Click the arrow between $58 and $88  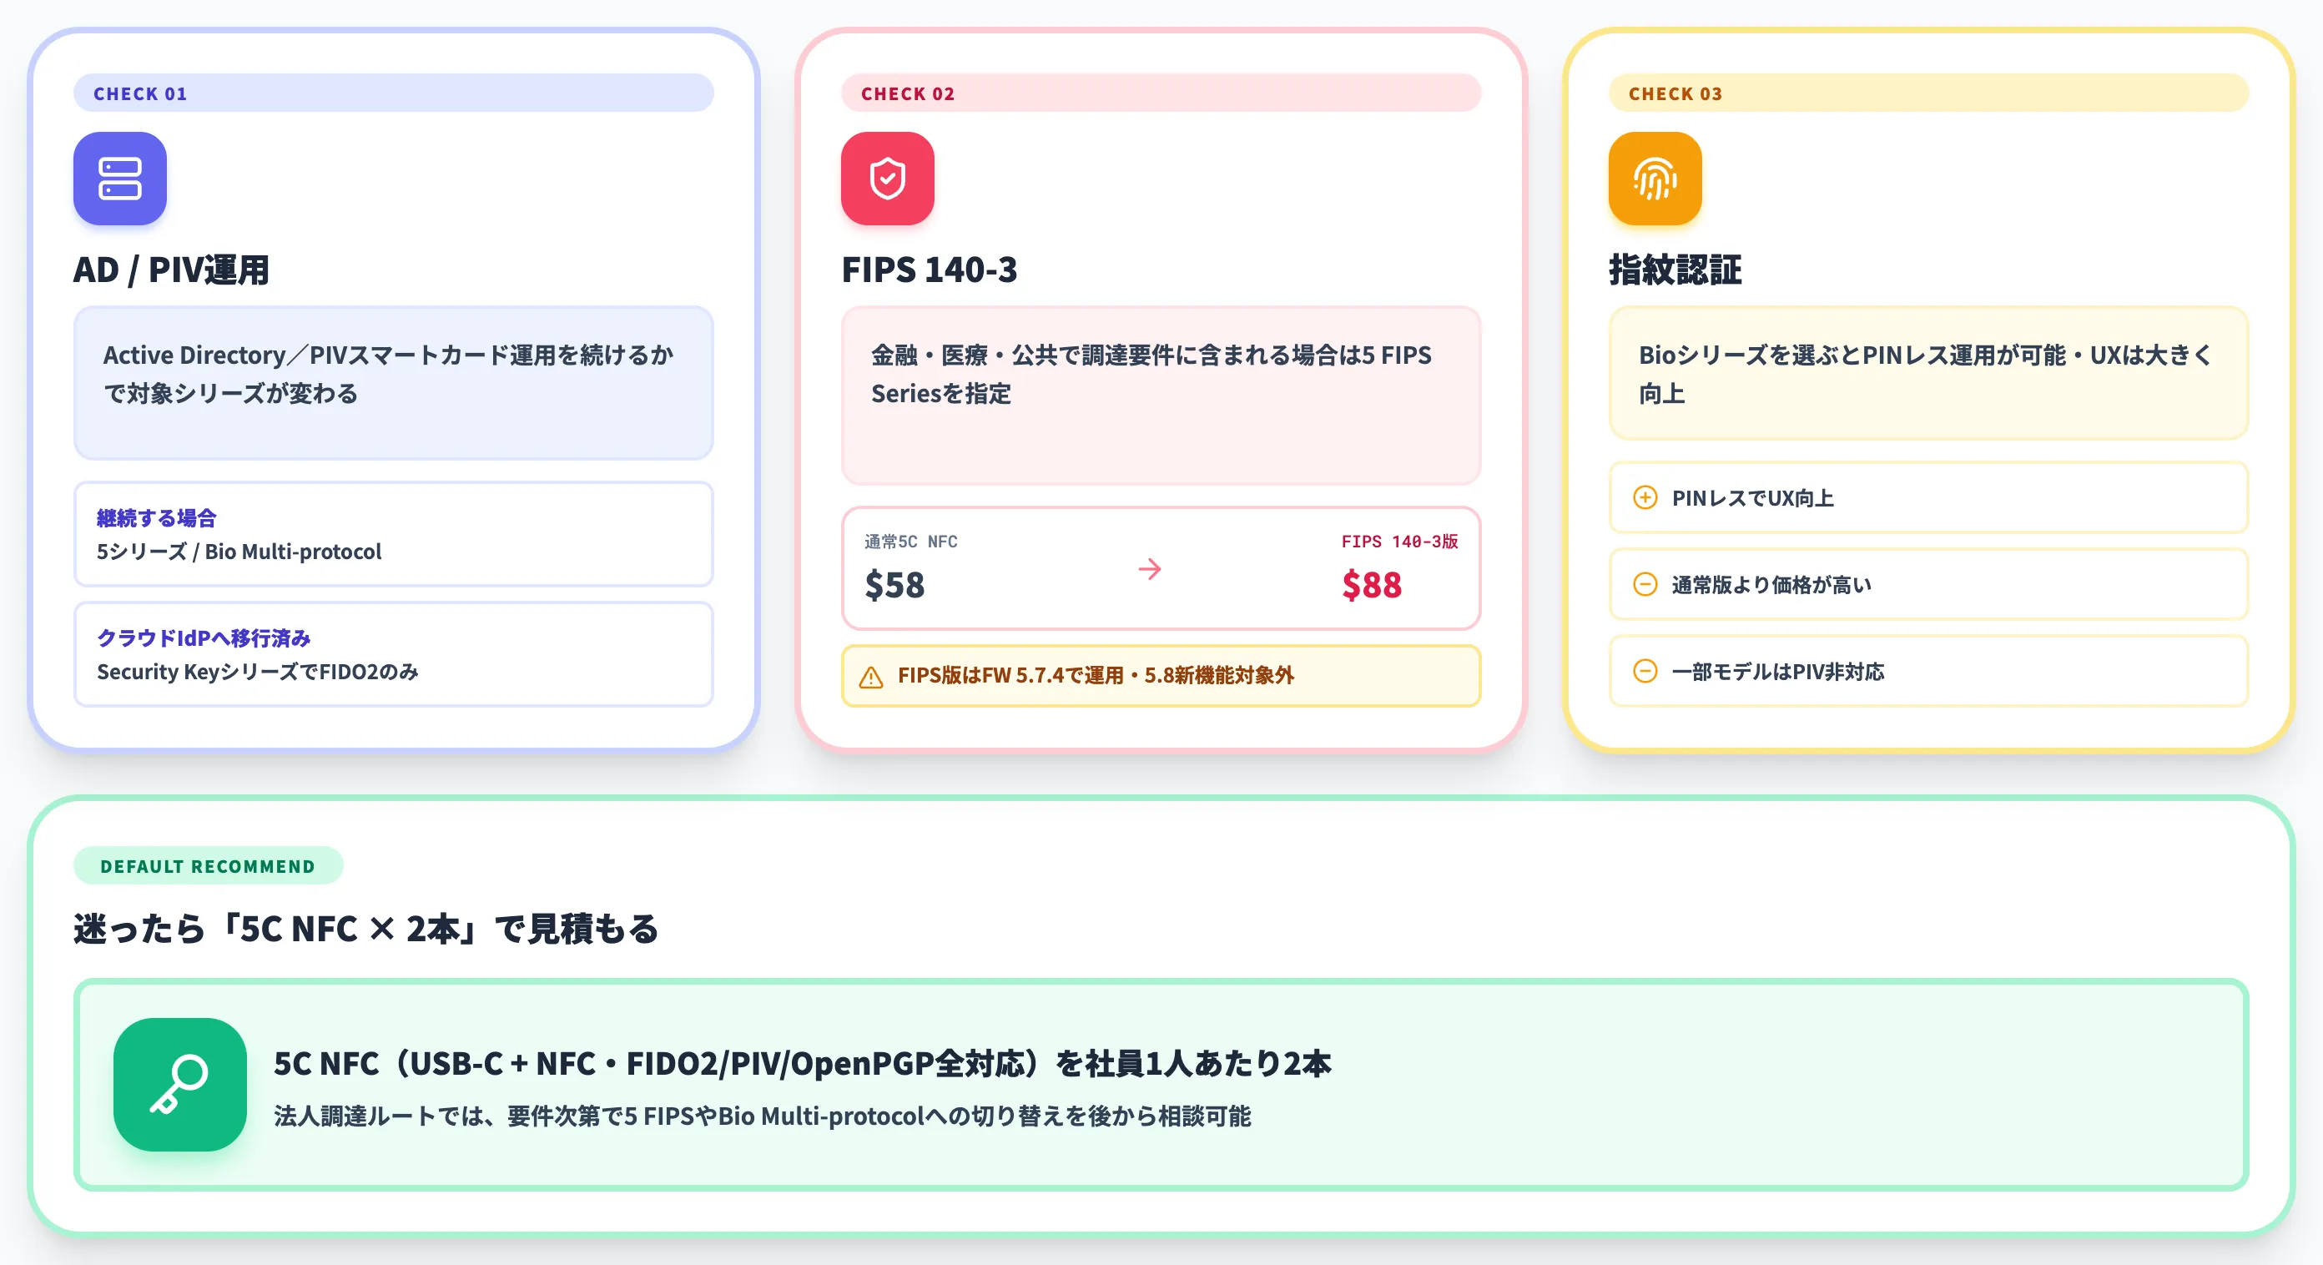(x=1149, y=569)
